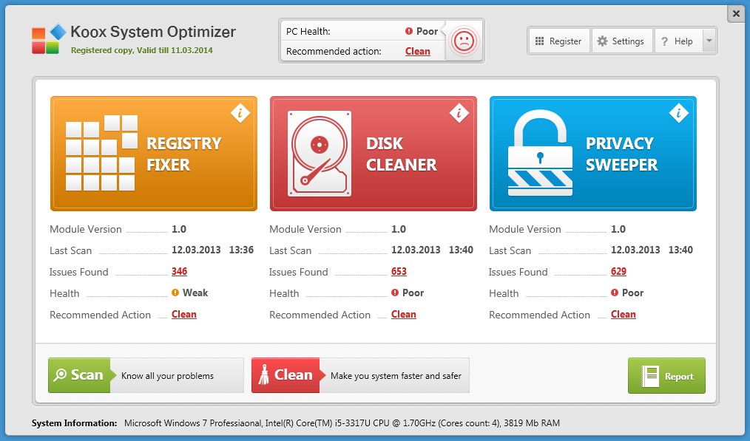Open the Registry Fixer module tile
The image size is (750, 441).
click(154, 154)
